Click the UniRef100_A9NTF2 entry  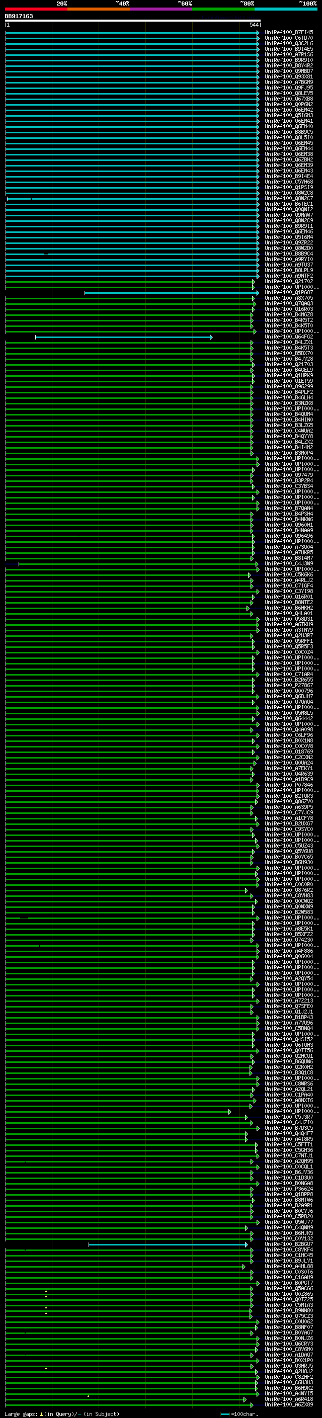(289, 276)
